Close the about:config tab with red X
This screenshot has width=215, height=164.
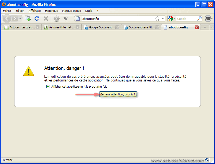click(197, 27)
